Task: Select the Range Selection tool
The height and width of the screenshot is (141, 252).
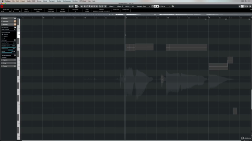Action: [85, 6]
